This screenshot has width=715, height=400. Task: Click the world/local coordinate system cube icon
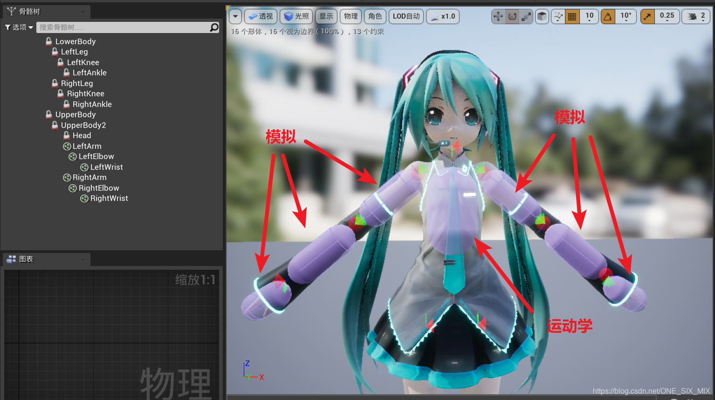coord(542,16)
